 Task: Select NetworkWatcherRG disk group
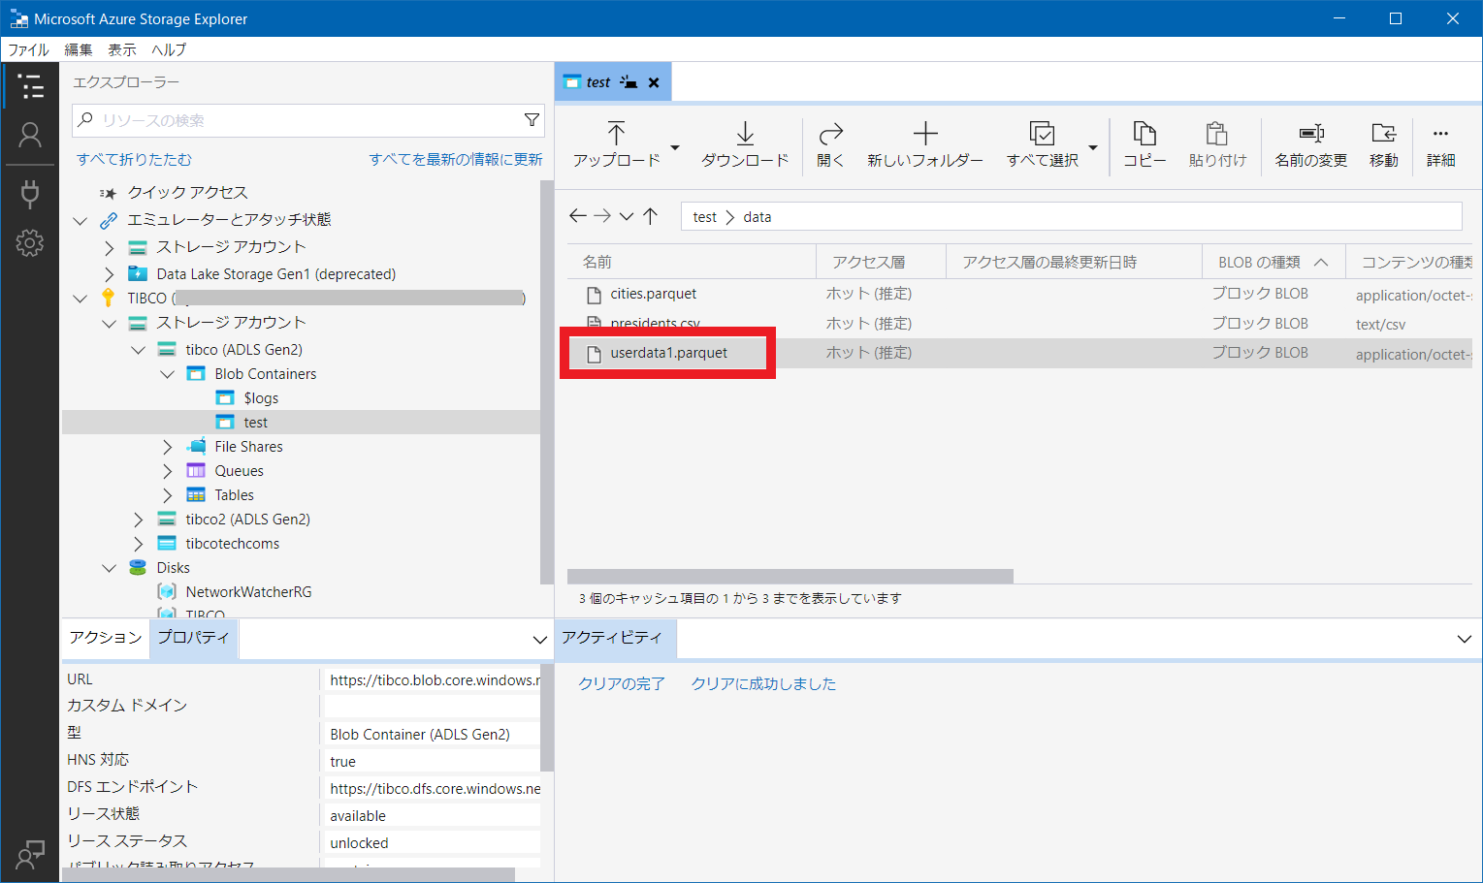[x=248, y=592]
